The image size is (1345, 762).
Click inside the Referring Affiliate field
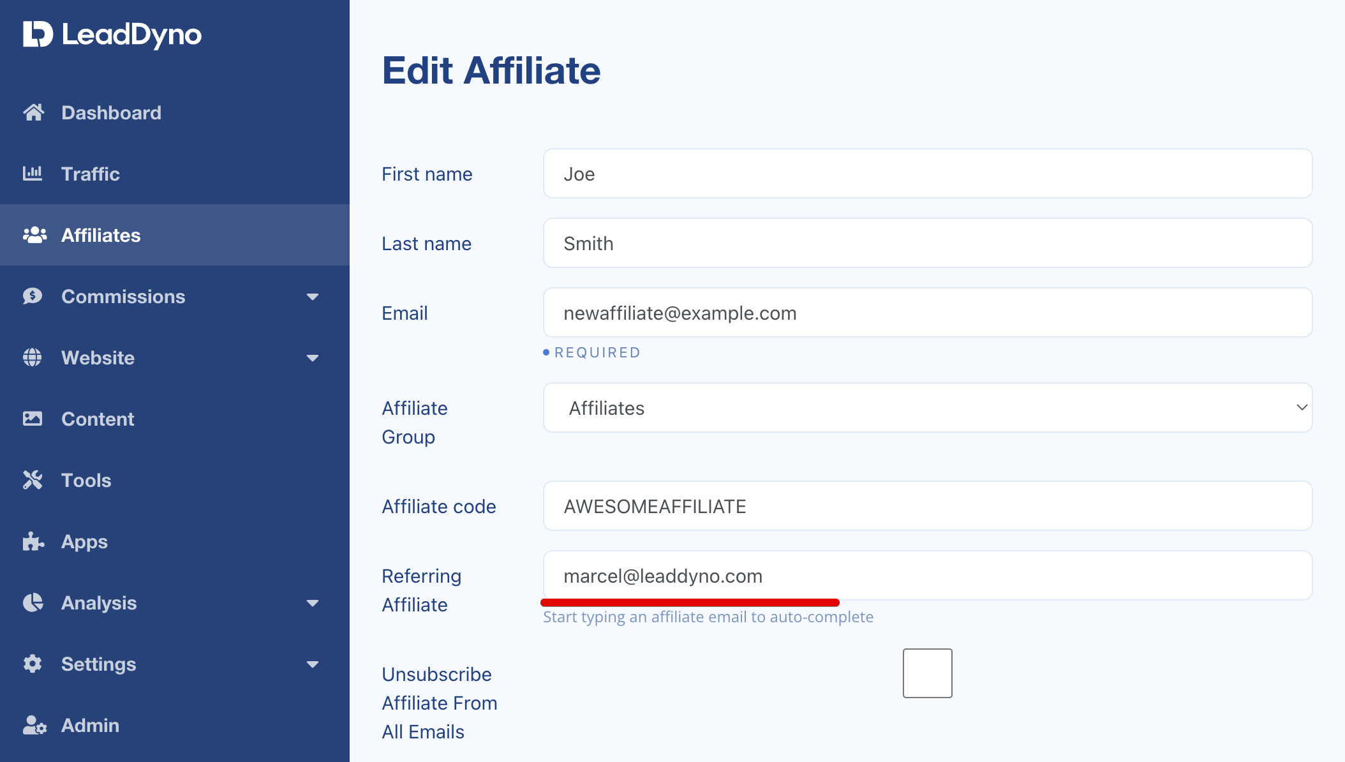[926, 576]
